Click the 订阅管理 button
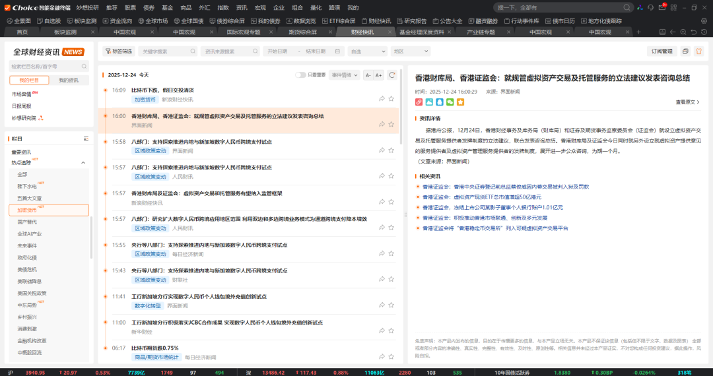The height and width of the screenshot is (376, 713). 662,51
